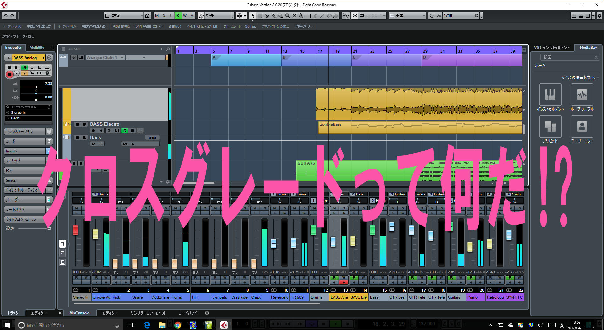This screenshot has height=330, width=604.
Task: Click Stereo In channel red fader
Action: [75, 230]
